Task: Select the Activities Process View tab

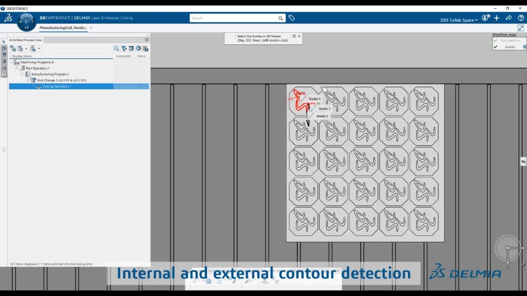Action: [x=26, y=40]
